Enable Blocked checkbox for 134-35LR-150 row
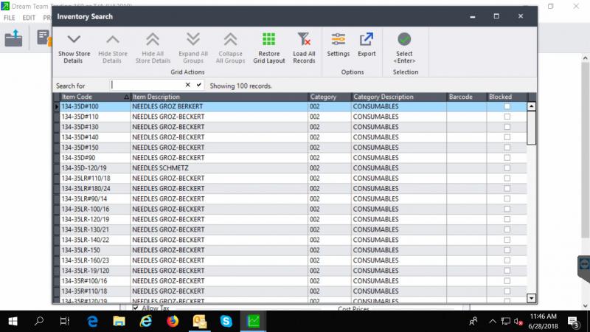This screenshot has width=590, height=332. pyautogui.click(x=507, y=250)
